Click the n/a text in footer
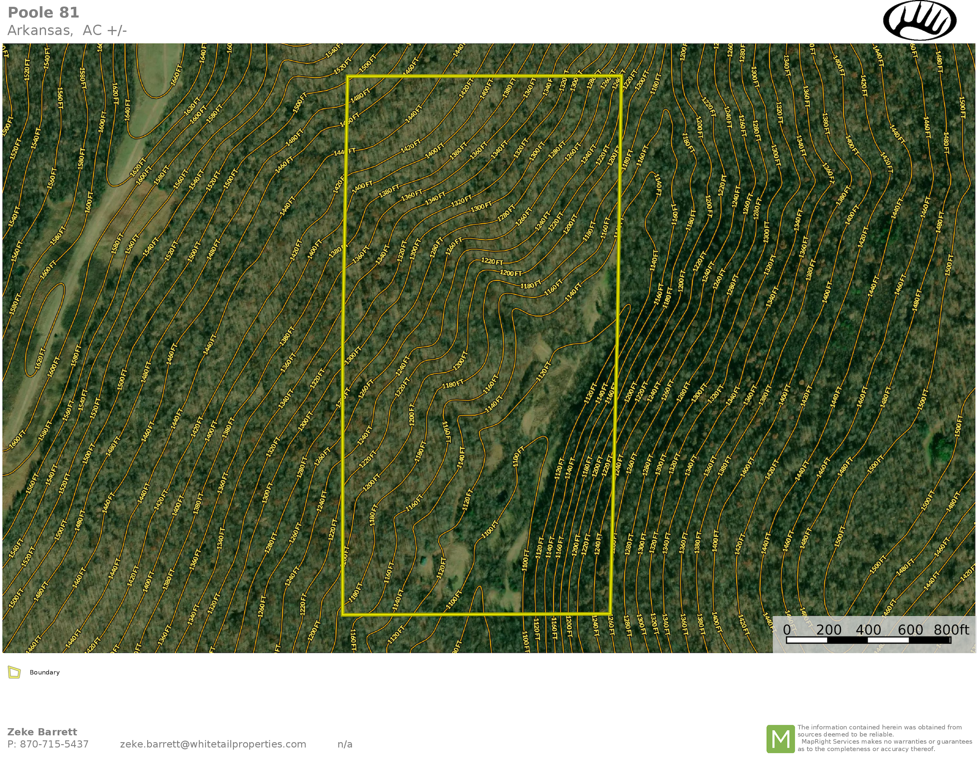The width and height of the screenshot is (979, 757). (x=345, y=744)
